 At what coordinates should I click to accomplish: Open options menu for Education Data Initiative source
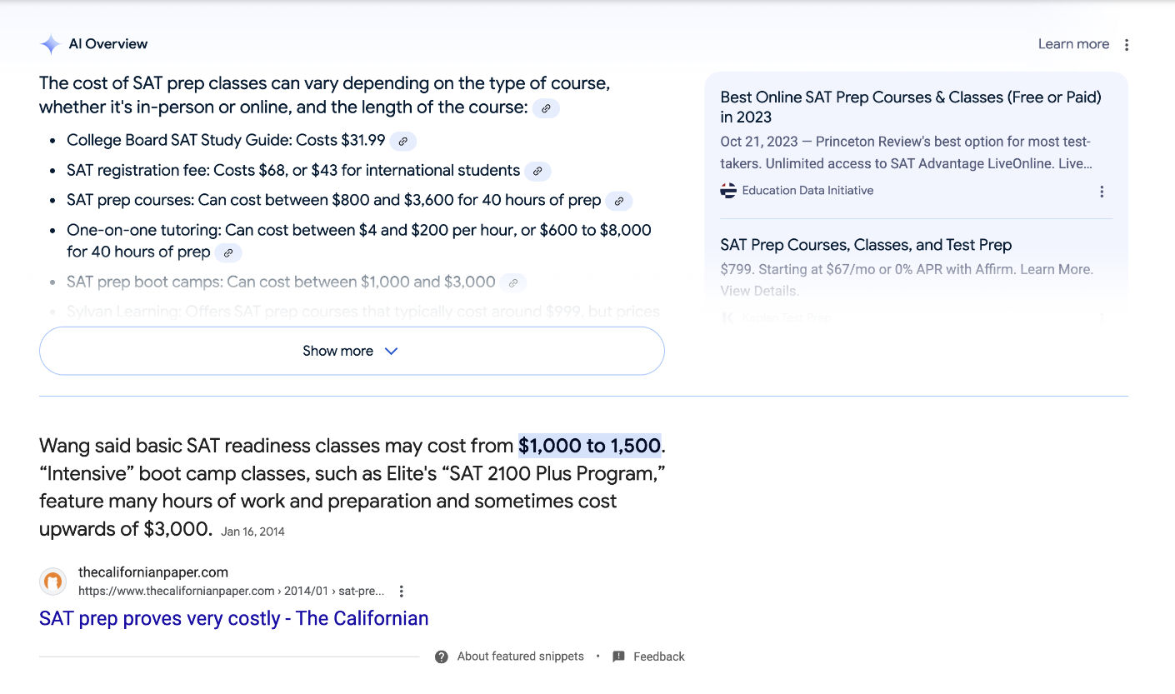pos(1102,192)
